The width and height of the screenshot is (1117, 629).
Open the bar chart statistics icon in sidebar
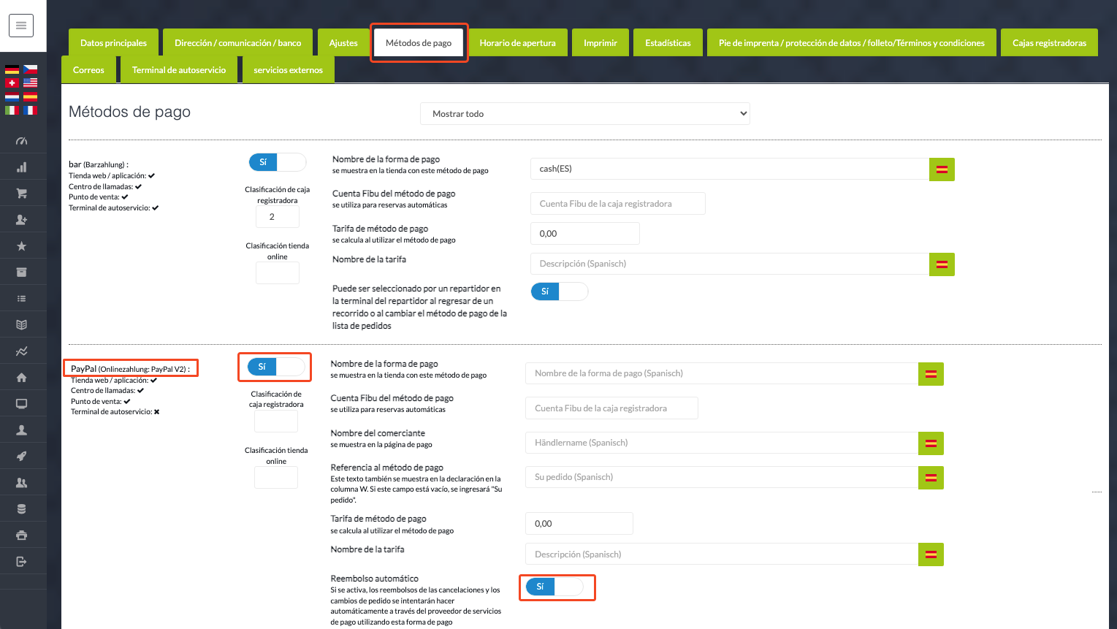point(22,167)
